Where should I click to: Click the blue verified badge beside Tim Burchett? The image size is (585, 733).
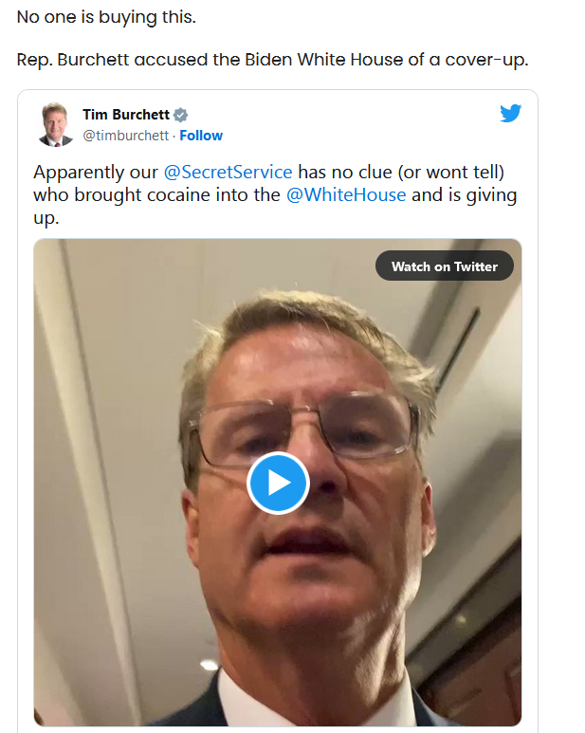click(x=180, y=115)
